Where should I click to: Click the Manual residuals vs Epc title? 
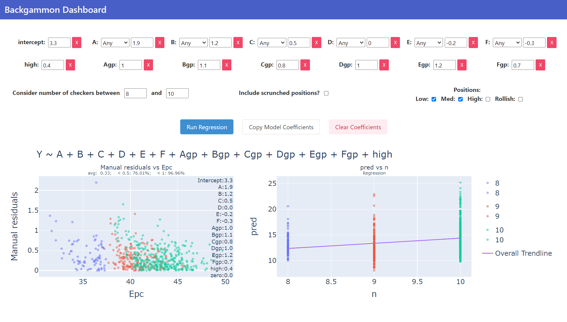[136, 167]
